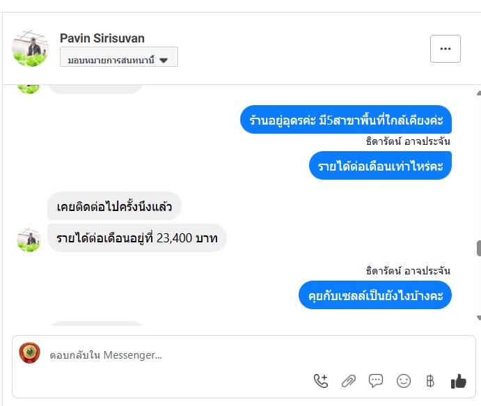
Task: Open Pavin Sirisuvan name link
Action: 102,38
